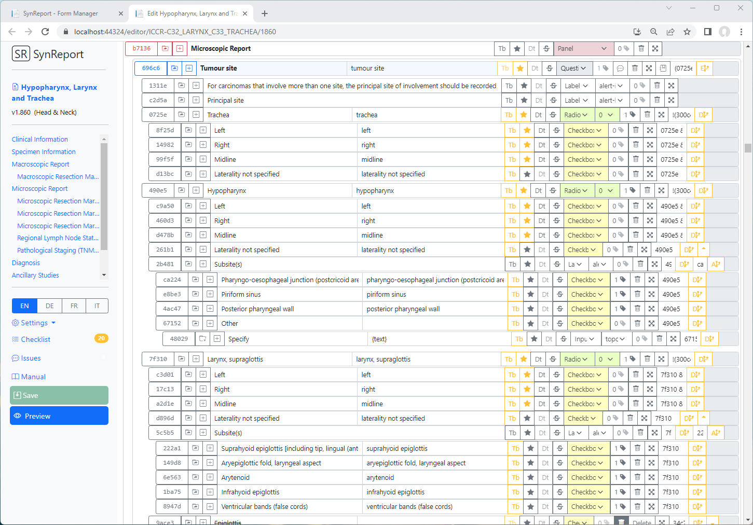Delete the Microscopic Report panel via trash icon

click(641, 49)
